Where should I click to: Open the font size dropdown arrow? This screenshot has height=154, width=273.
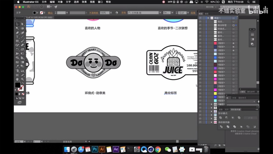[x=188, y=13]
